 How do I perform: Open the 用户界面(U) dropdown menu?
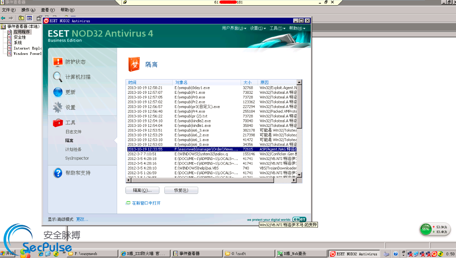point(234,28)
